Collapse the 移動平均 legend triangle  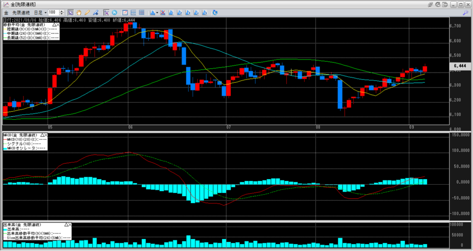(x=54, y=25)
